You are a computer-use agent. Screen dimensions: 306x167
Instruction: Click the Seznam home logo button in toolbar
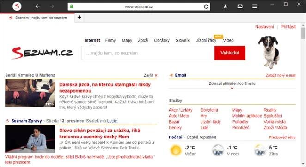(17, 6)
